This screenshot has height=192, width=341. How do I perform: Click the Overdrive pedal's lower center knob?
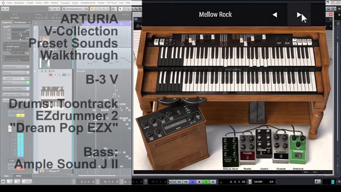298,144
